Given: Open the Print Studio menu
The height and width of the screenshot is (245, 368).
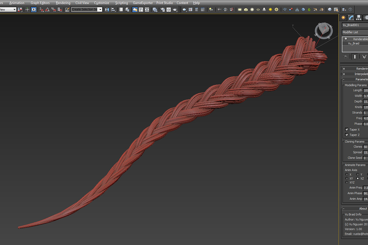Looking at the screenshot, I should click(165, 3).
